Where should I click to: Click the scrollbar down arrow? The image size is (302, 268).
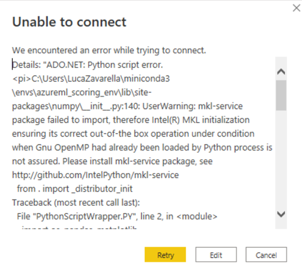(281, 214)
